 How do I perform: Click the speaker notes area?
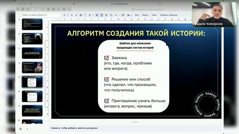135,128
